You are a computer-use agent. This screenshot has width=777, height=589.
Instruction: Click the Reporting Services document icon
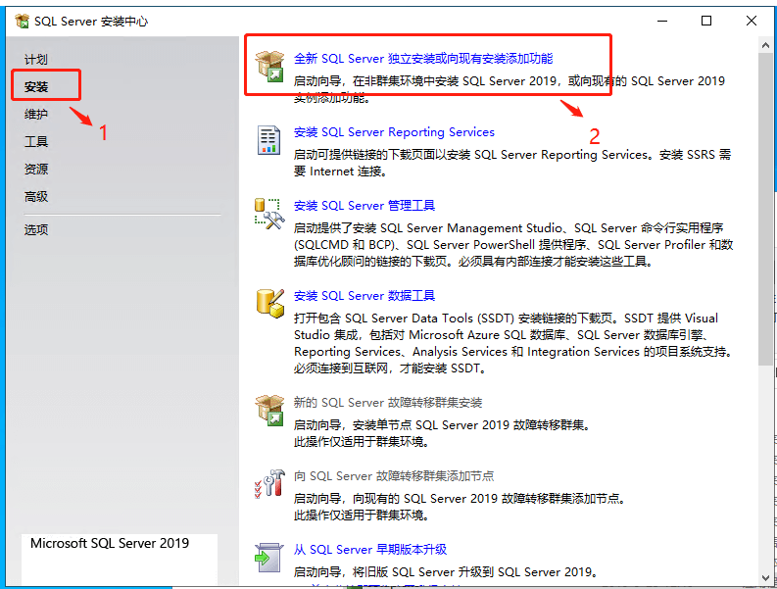269,140
